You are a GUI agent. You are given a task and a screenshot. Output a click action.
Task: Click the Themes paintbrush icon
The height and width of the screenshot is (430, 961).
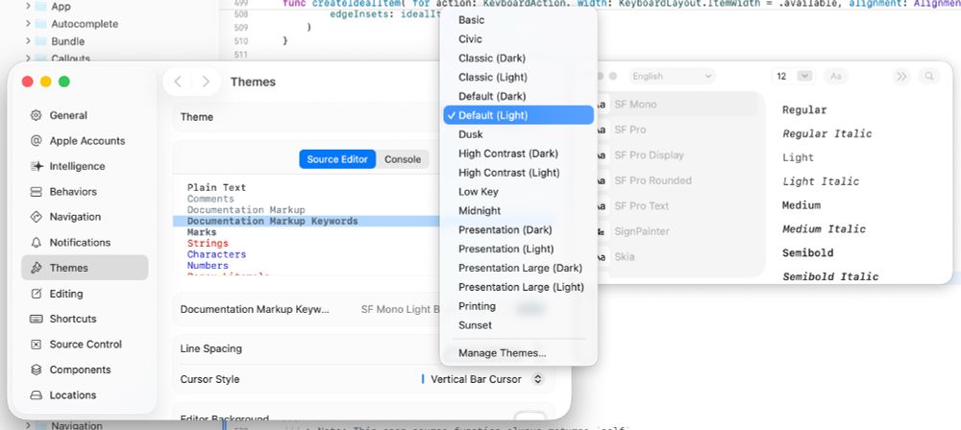click(x=37, y=268)
